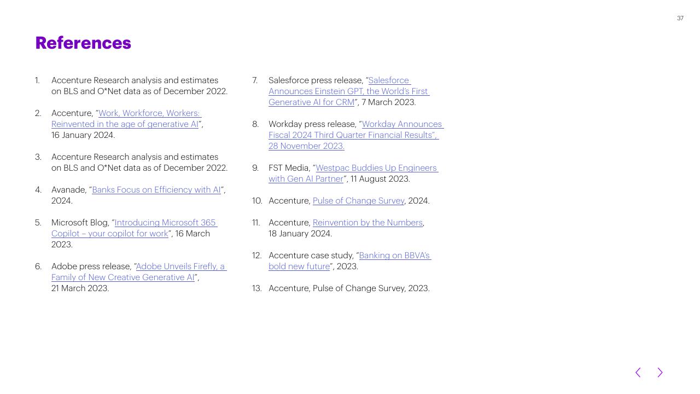Open "Workday Announces Fiscal 2024" results link
This screenshot has width=700, height=394.
point(356,135)
